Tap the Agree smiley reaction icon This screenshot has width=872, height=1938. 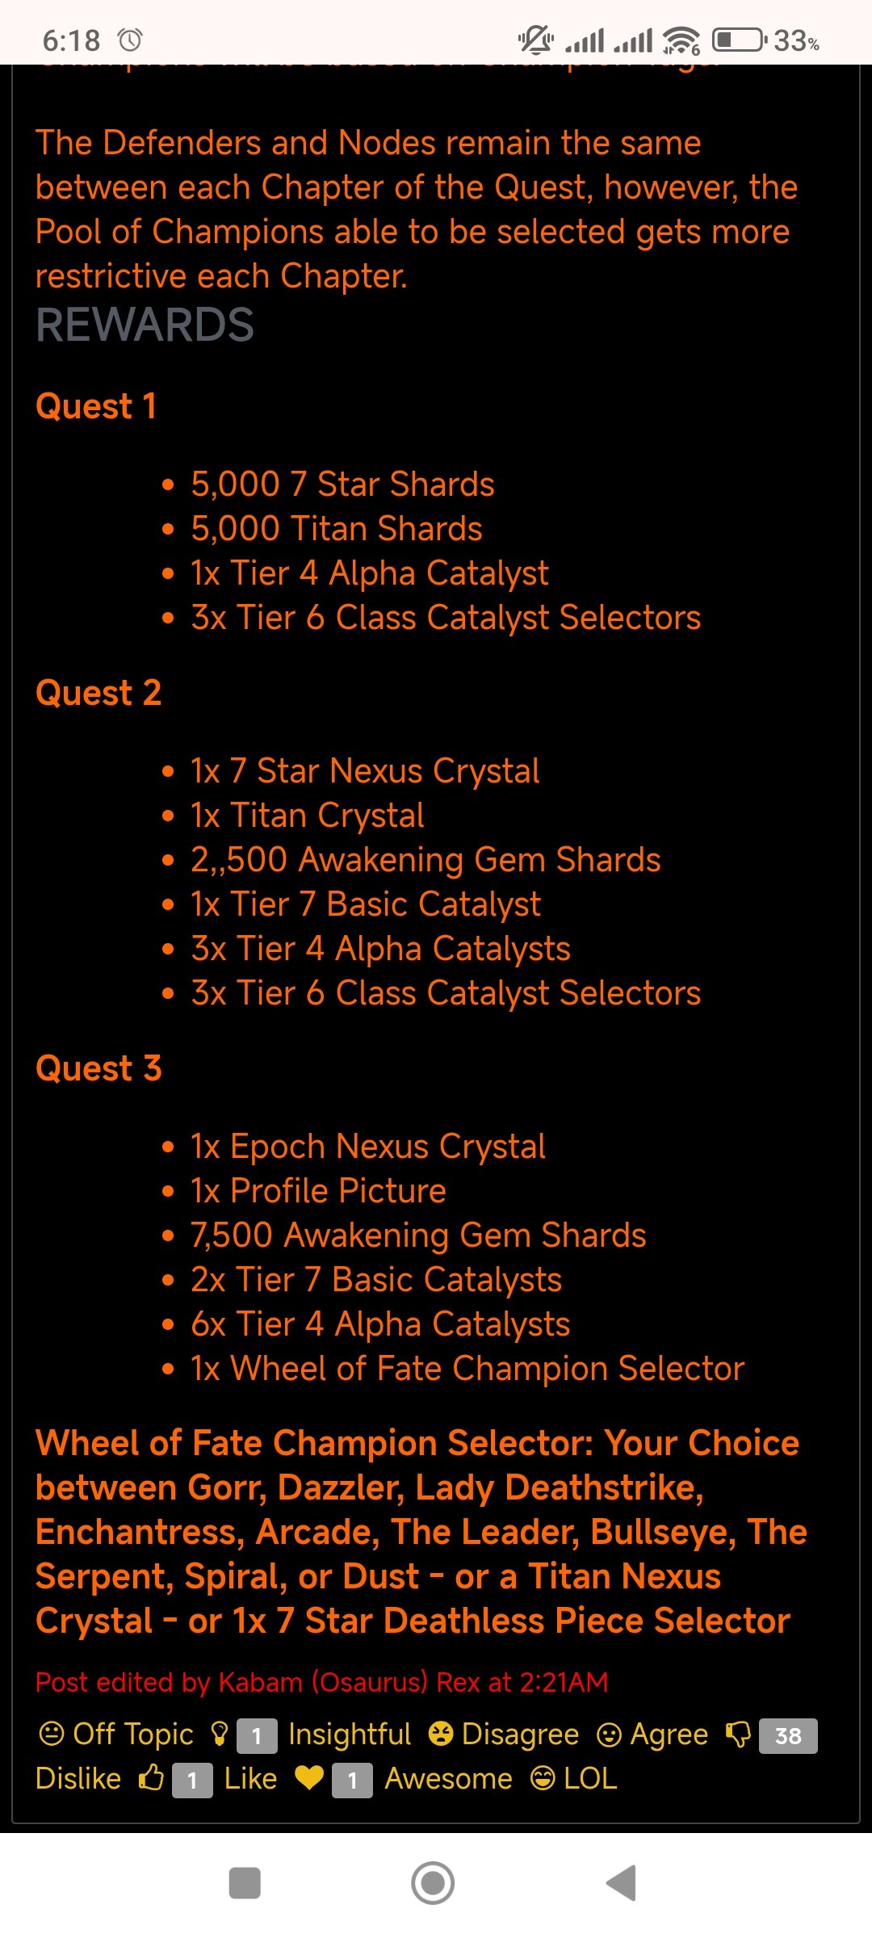pyautogui.click(x=609, y=1734)
